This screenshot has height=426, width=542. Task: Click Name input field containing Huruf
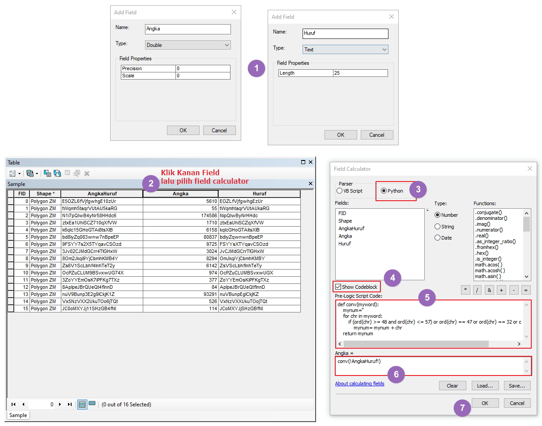[x=346, y=34]
